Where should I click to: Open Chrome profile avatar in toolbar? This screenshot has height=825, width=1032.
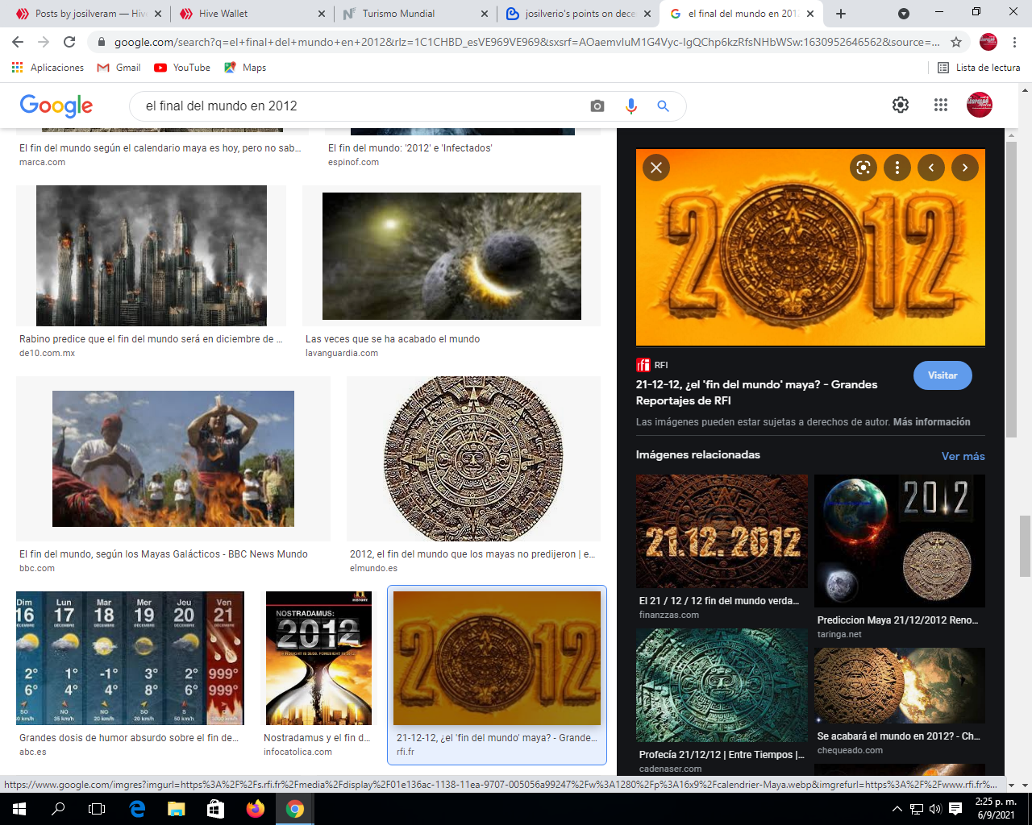(988, 42)
